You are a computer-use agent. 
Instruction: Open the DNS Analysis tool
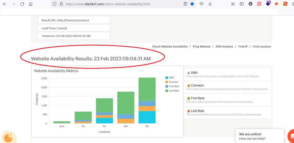click(x=225, y=46)
